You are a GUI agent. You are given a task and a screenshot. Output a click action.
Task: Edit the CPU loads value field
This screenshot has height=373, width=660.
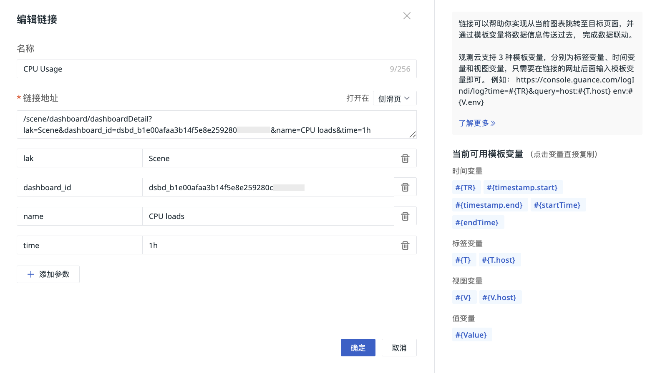point(268,216)
